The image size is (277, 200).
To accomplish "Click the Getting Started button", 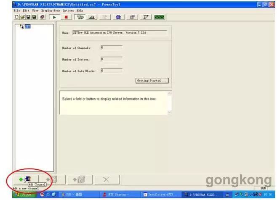I will pos(152,80).
